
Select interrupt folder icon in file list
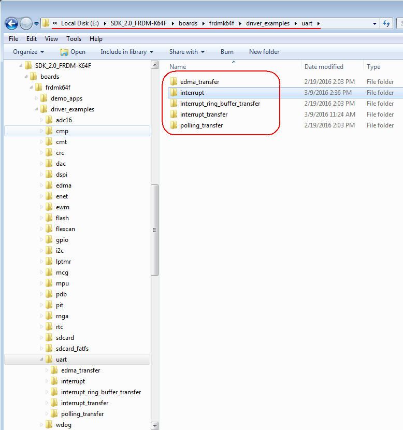[174, 92]
